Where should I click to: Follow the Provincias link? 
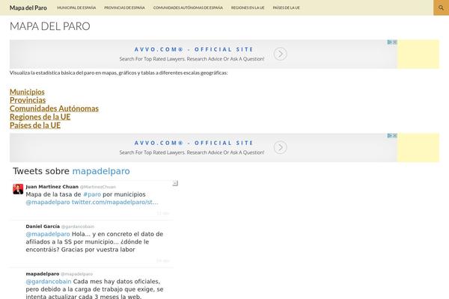(x=28, y=100)
